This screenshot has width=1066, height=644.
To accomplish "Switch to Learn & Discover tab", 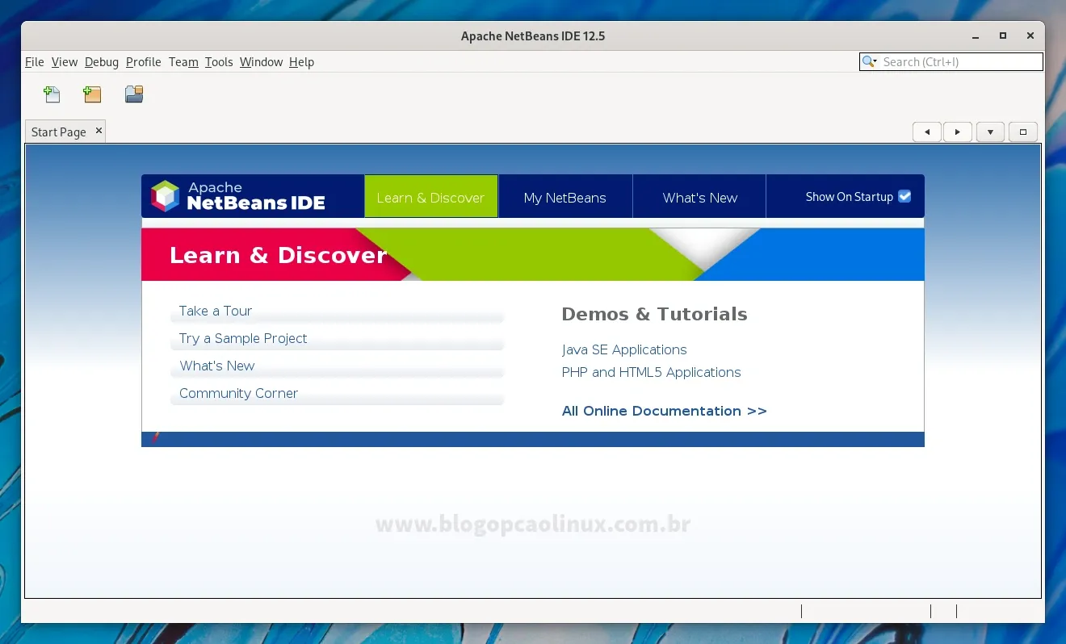I will (430, 197).
